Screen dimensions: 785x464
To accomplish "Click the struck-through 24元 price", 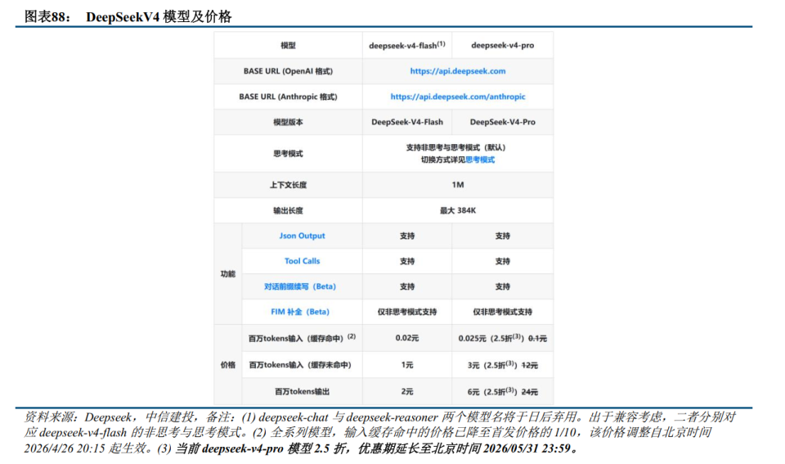I will coord(530,392).
